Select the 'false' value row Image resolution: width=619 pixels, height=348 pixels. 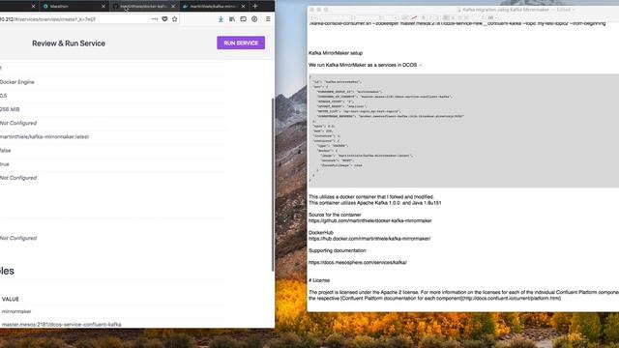6,151
